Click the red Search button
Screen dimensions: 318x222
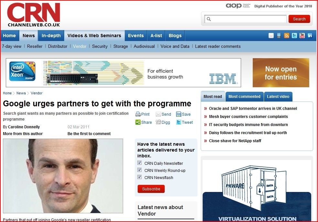click(299, 19)
